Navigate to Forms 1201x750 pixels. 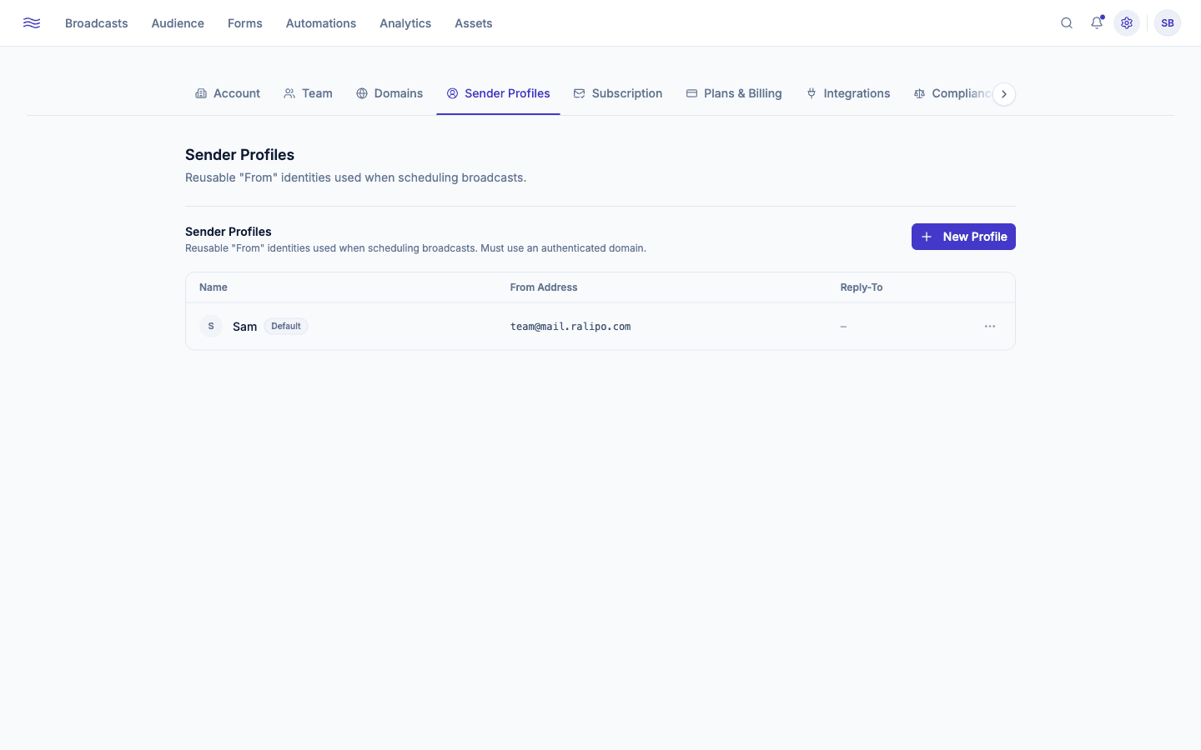coord(245,23)
